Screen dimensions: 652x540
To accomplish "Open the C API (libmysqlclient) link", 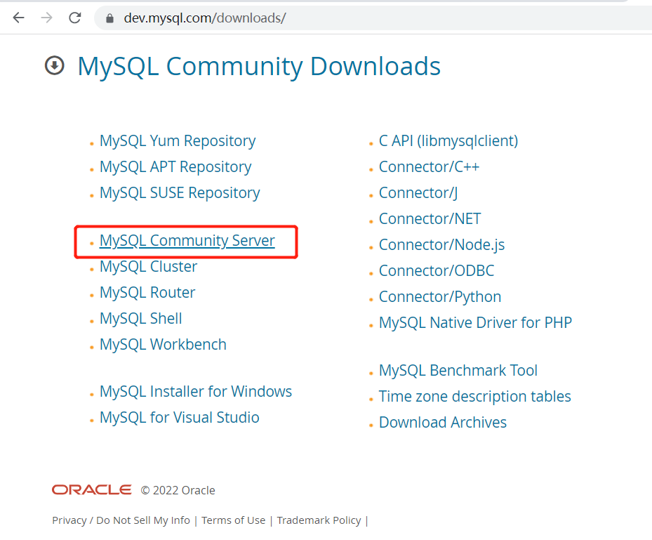I will tap(448, 141).
